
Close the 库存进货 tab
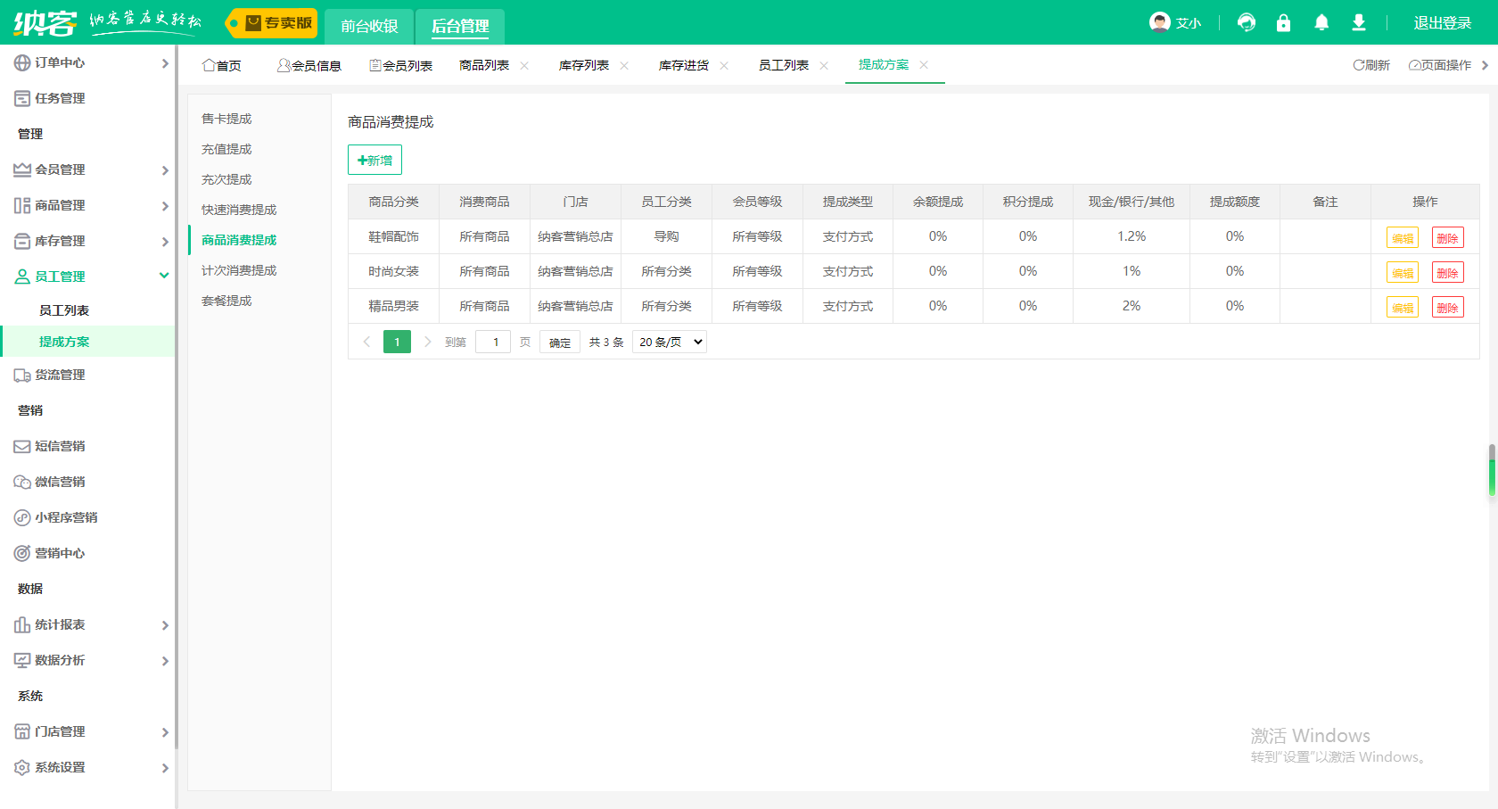[724, 65]
